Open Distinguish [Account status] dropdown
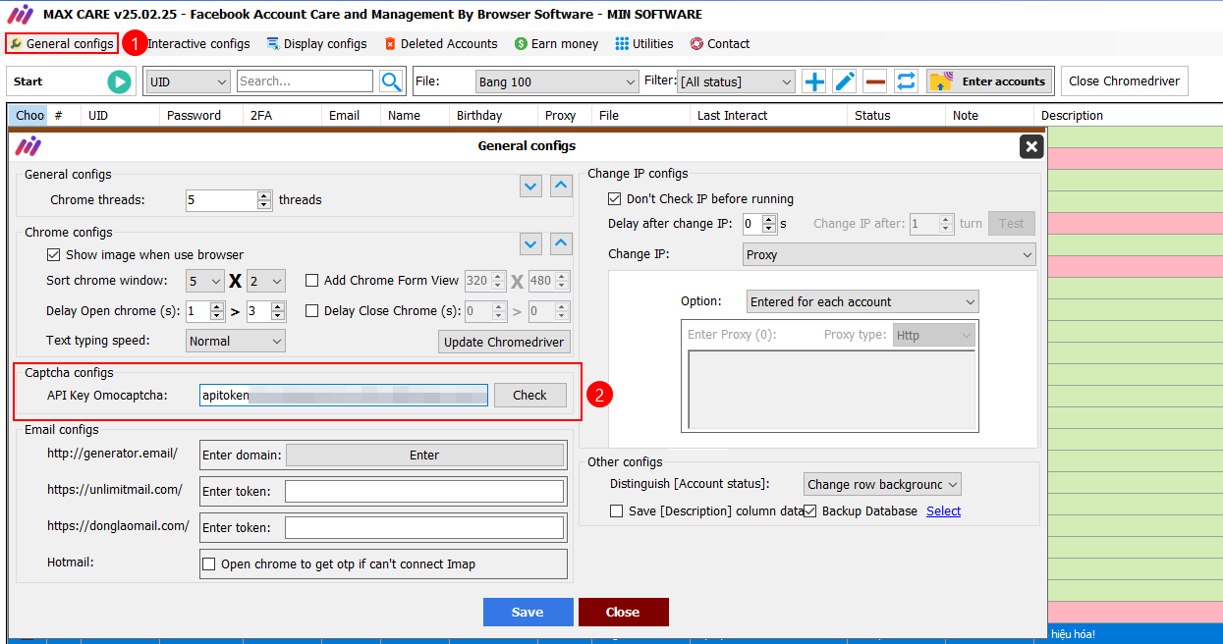The height and width of the screenshot is (644, 1223). 882,484
